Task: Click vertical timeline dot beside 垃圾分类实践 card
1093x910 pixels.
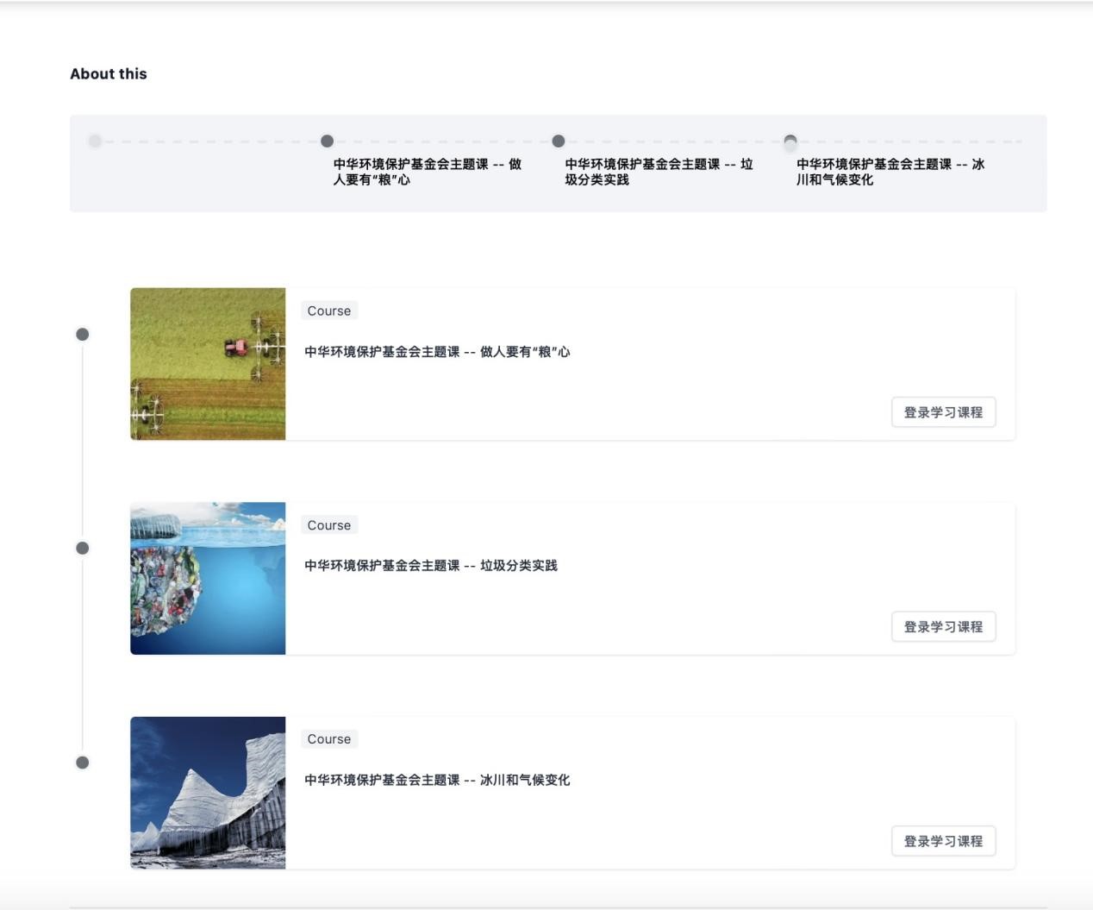Action: point(83,548)
